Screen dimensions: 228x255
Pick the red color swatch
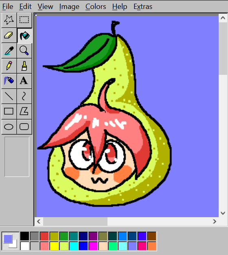point(44,236)
